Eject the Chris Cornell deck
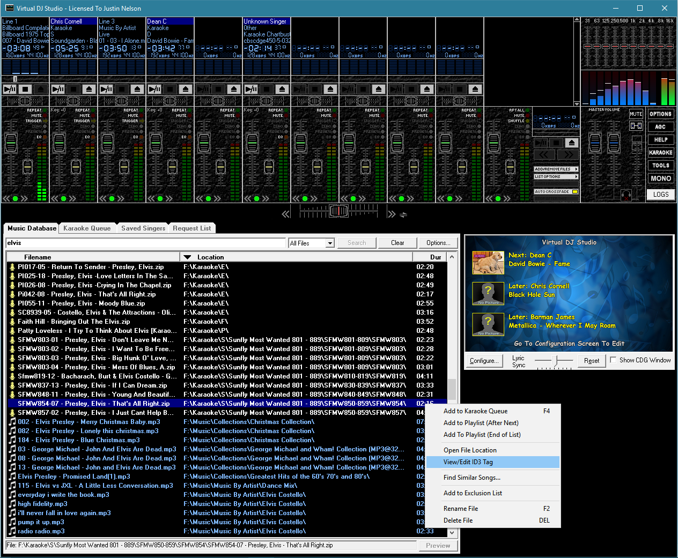This screenshot has height=558, width=678. point(89,89)
